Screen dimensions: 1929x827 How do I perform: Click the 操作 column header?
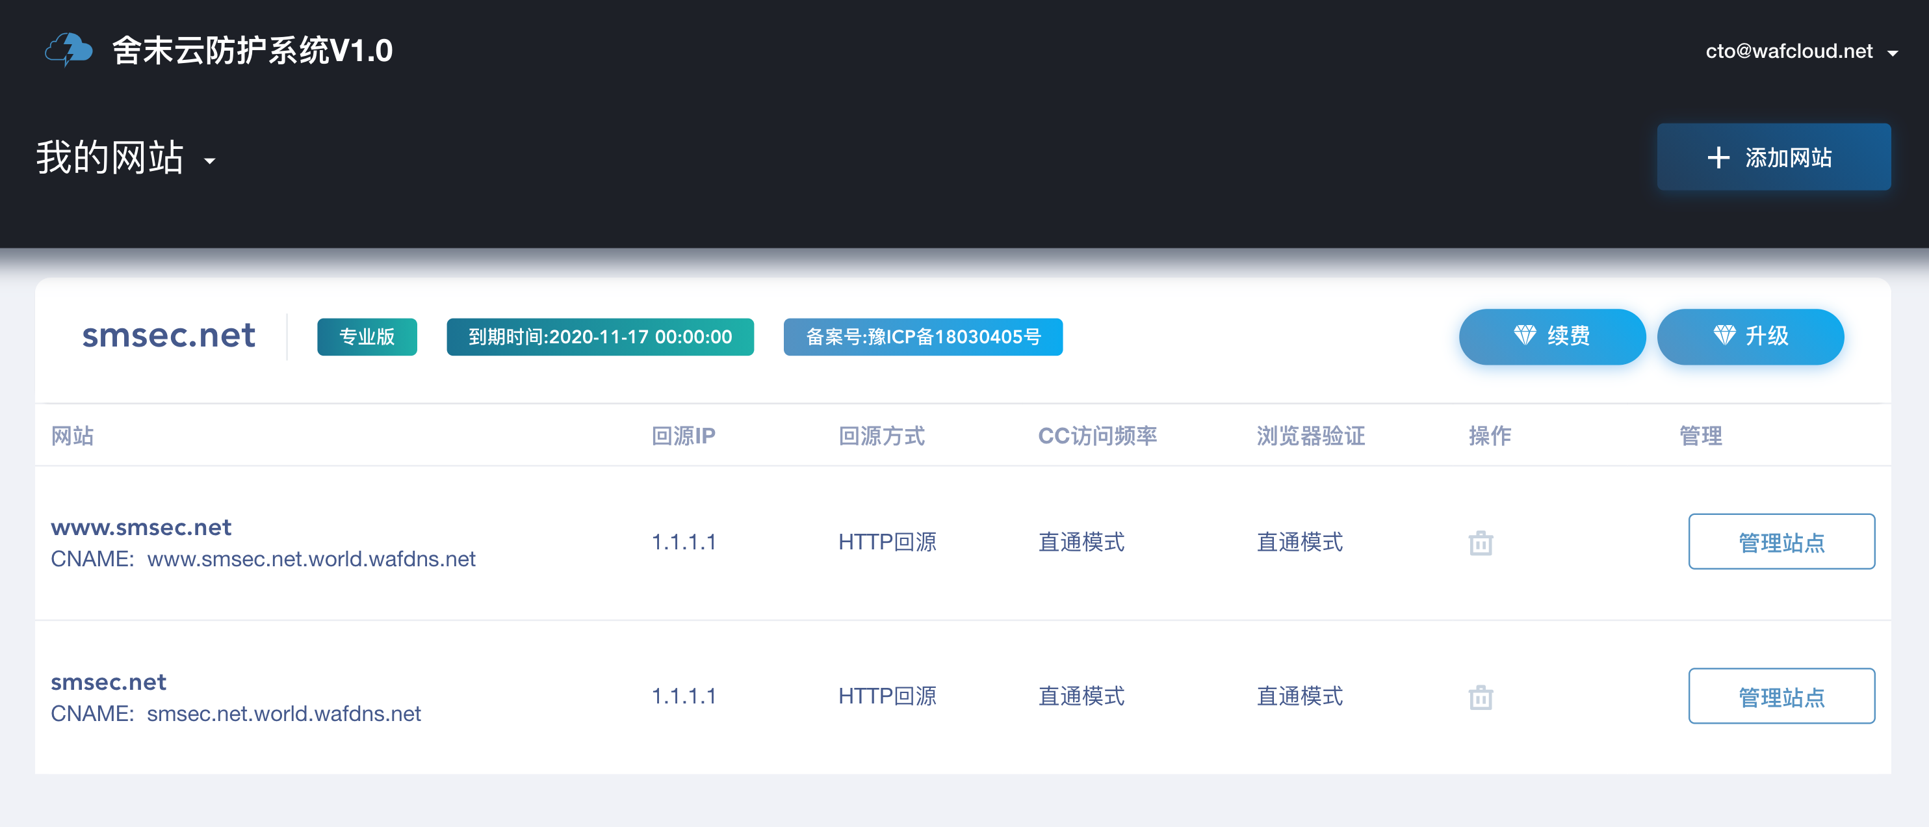pos(1490,435)
